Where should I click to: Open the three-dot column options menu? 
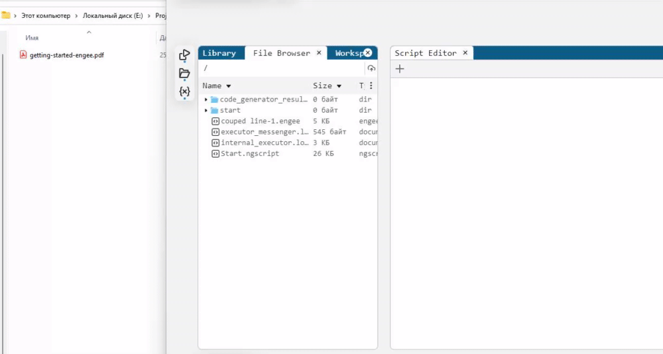tap(371, 86)
